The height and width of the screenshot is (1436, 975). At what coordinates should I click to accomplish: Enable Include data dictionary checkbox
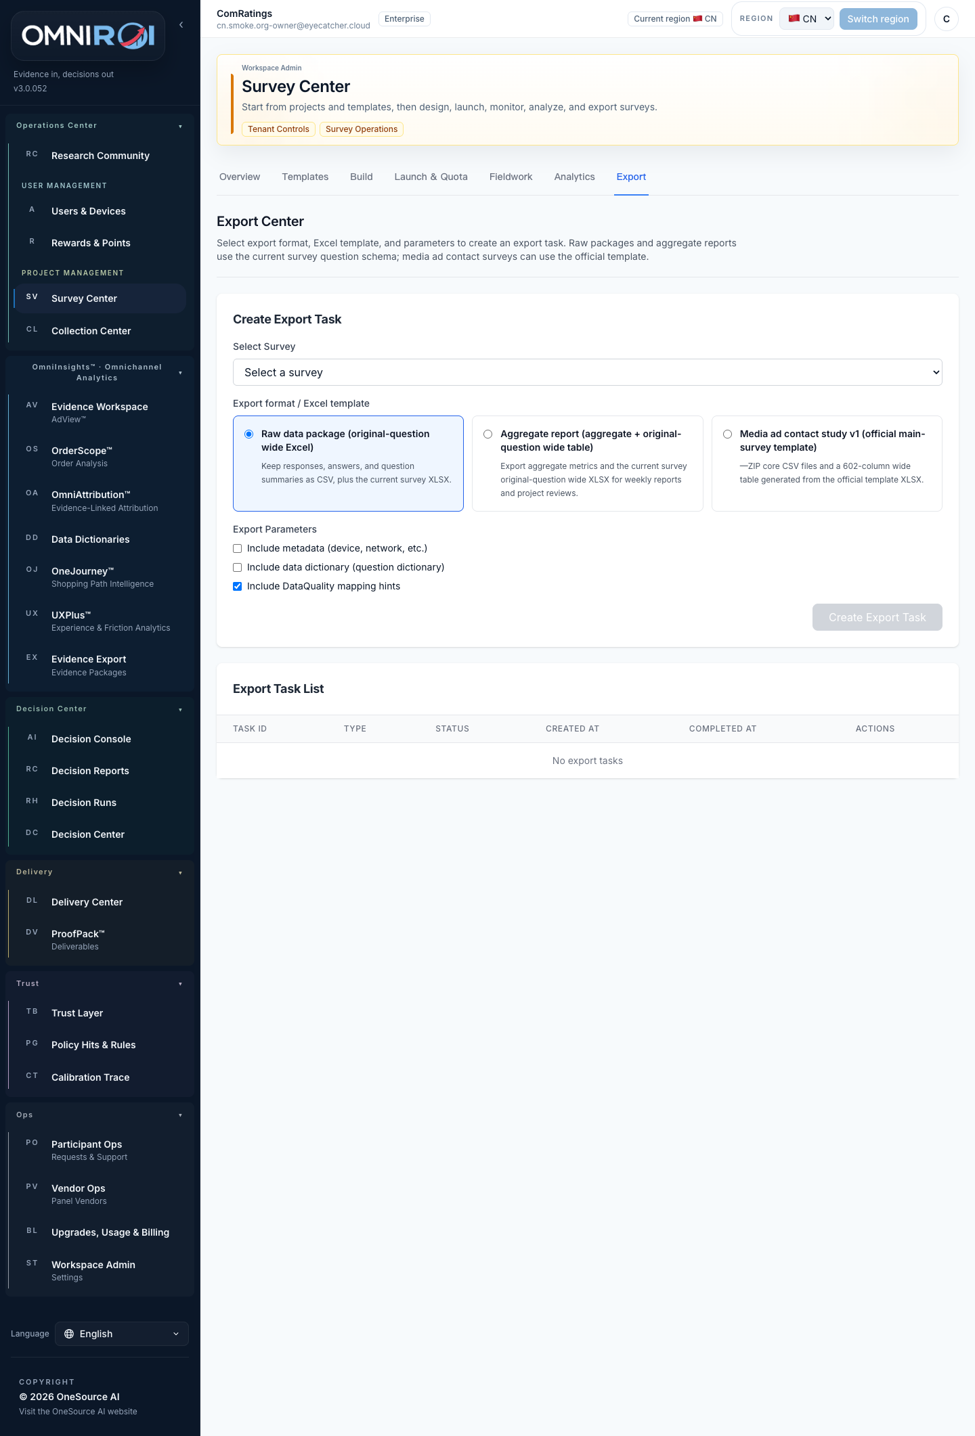click(237, 568)
